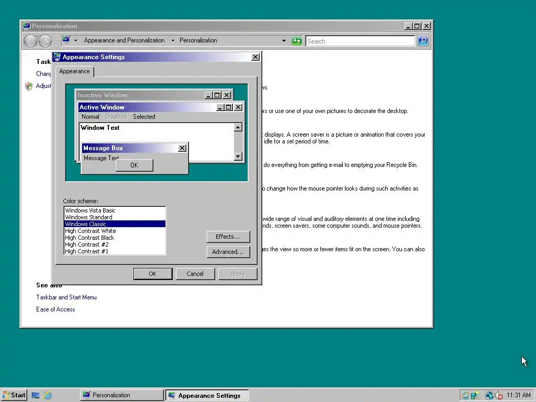Click the Inactive Window title in preview
The height and width of the screenshot is (402, 536).
(x=102, y=95)
